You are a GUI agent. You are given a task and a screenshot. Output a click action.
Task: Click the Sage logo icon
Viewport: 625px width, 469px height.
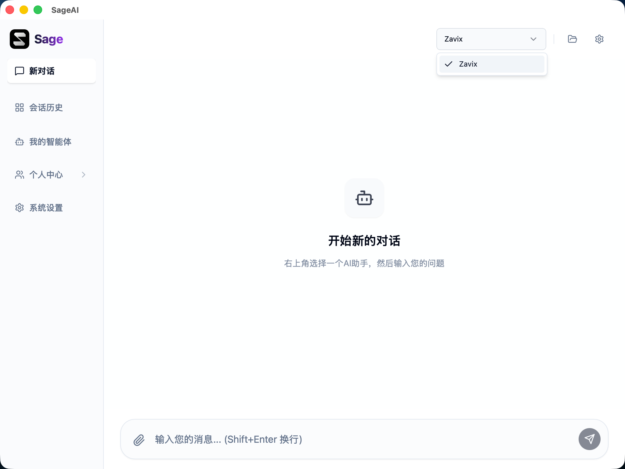(x=19, y=39)
